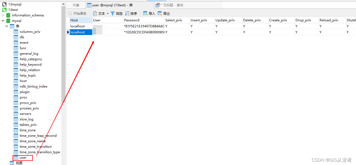
Task: Collapse the 表 tables node
Action: point(7,26)
